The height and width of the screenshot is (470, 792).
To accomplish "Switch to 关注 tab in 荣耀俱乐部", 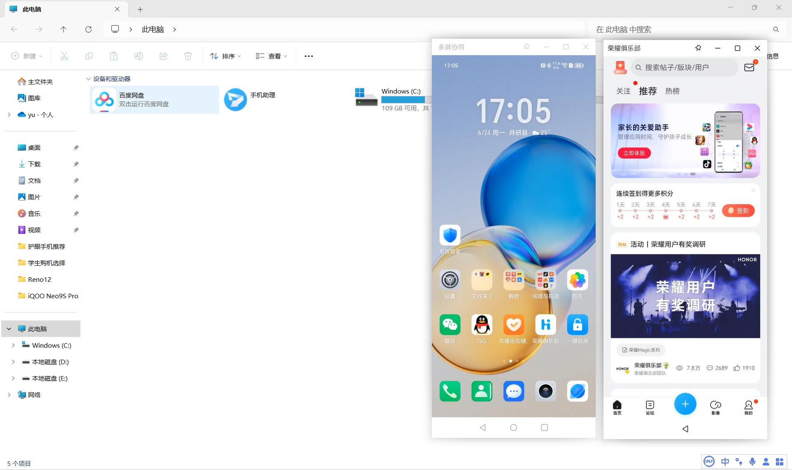I will pyautogui.click(x=623, y=91).
